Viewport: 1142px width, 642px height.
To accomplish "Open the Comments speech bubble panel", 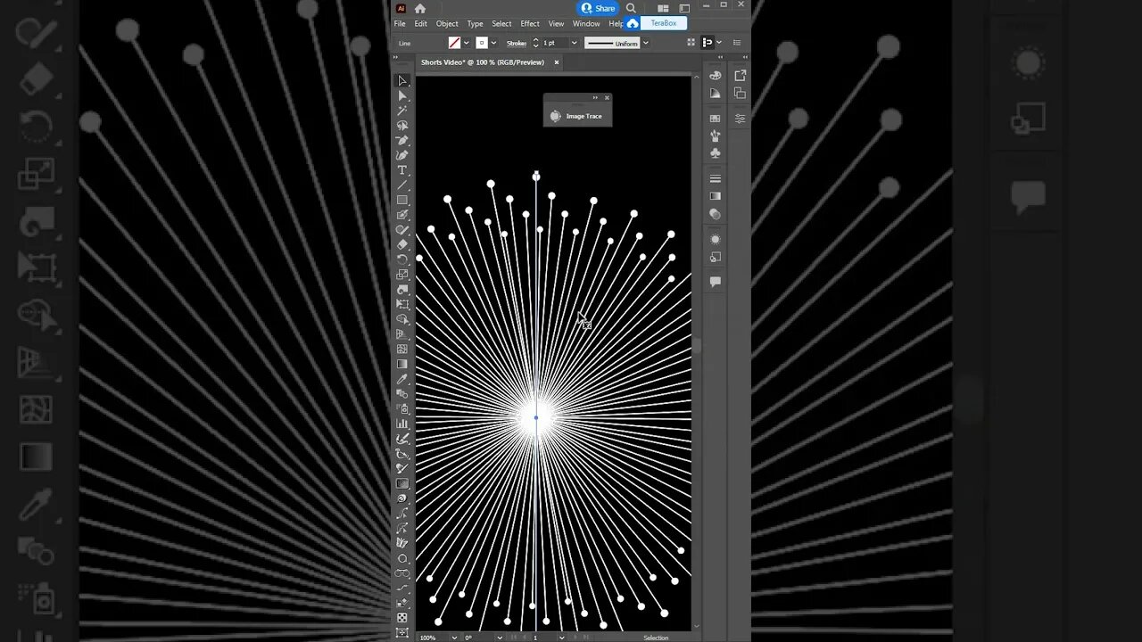I will (x=715, y=281).
